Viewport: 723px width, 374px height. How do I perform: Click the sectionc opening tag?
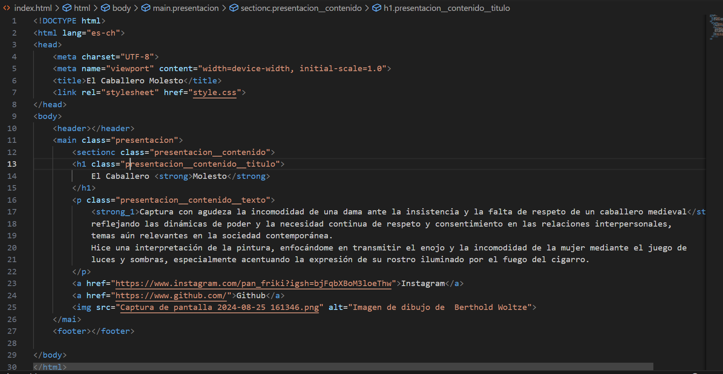174,152
